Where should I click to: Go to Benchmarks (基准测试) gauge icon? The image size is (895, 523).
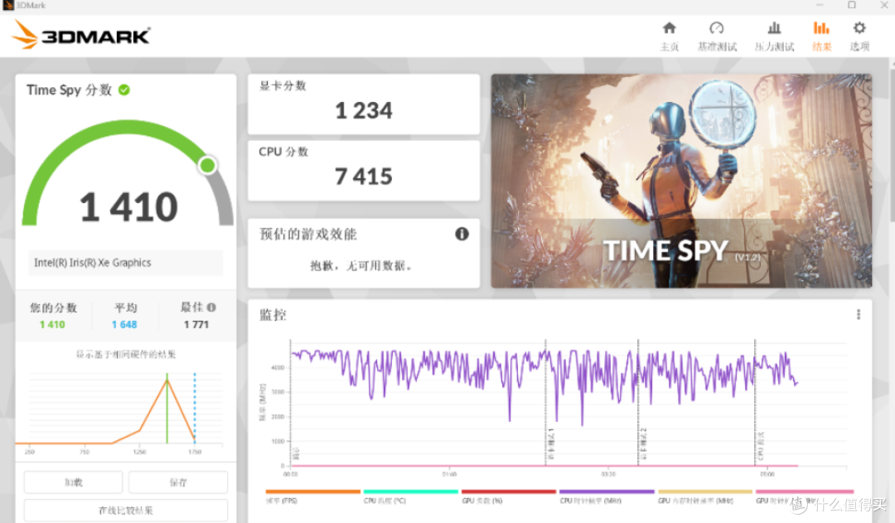click(x=717, y=29)
